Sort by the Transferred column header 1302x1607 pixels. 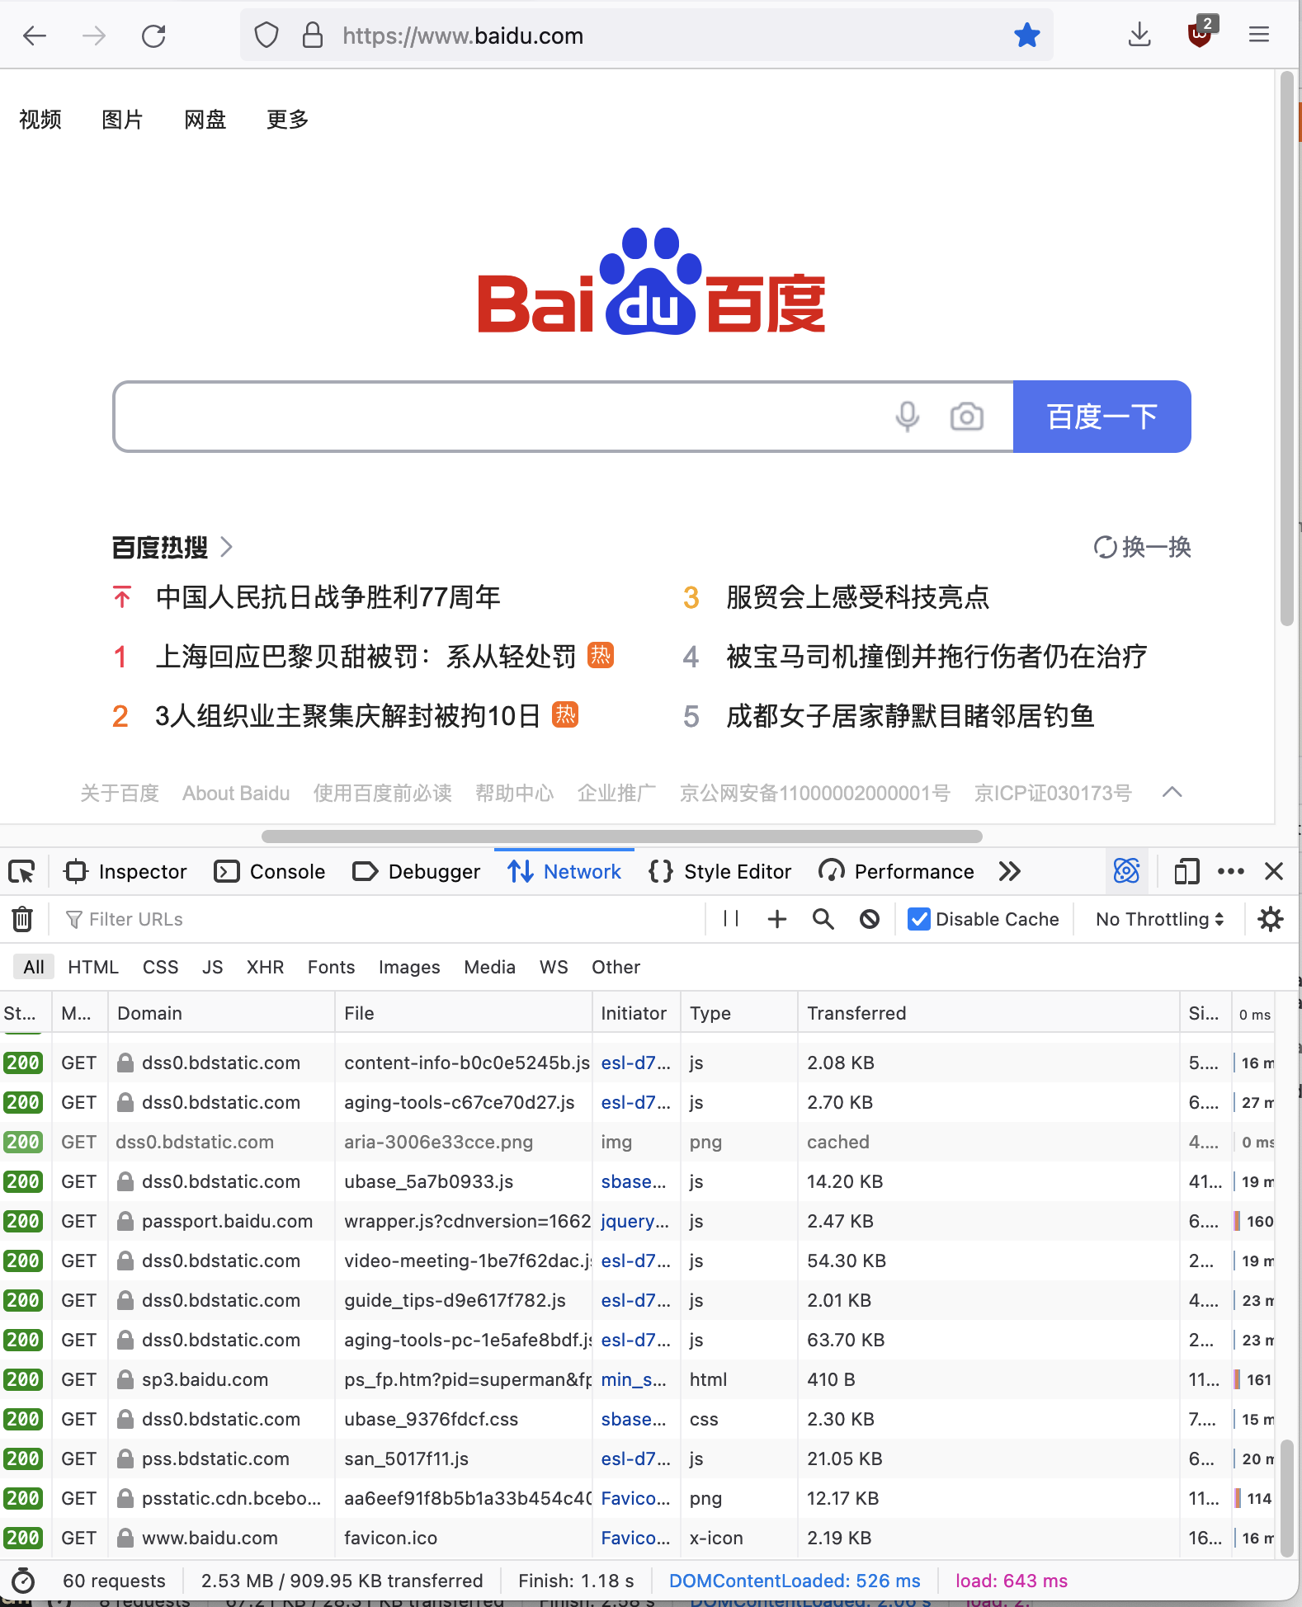point(988,1013)
